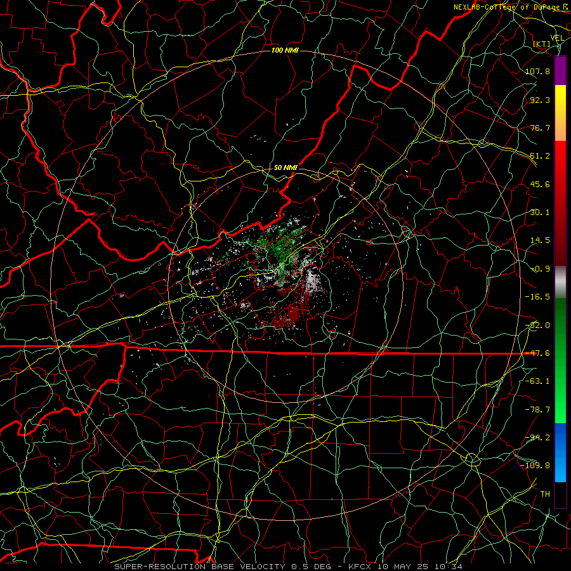Select the 92.3 legend value
571x571 pixels.
(540, 100)
